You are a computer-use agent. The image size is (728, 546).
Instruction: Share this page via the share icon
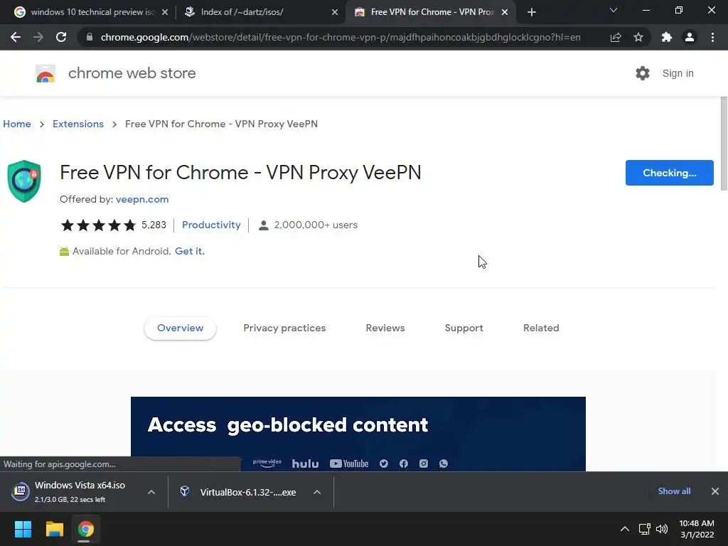616,37
